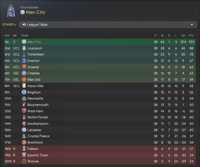This screenshot has width=200, height=167.
Task: Click the Liverpool club badge
Action: (x=24, y=48)
